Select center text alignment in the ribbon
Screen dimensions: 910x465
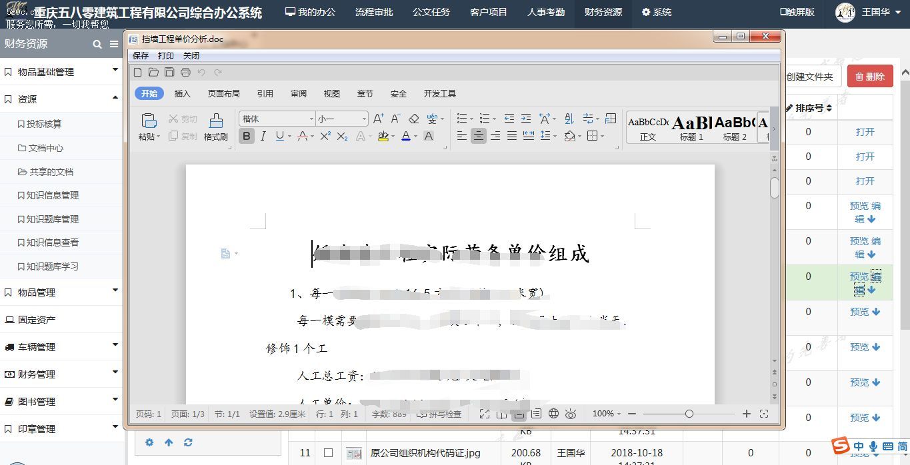point(478,136)
